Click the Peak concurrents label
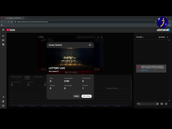The width and height of the screenshot is (172, 129). click(87, 78)
